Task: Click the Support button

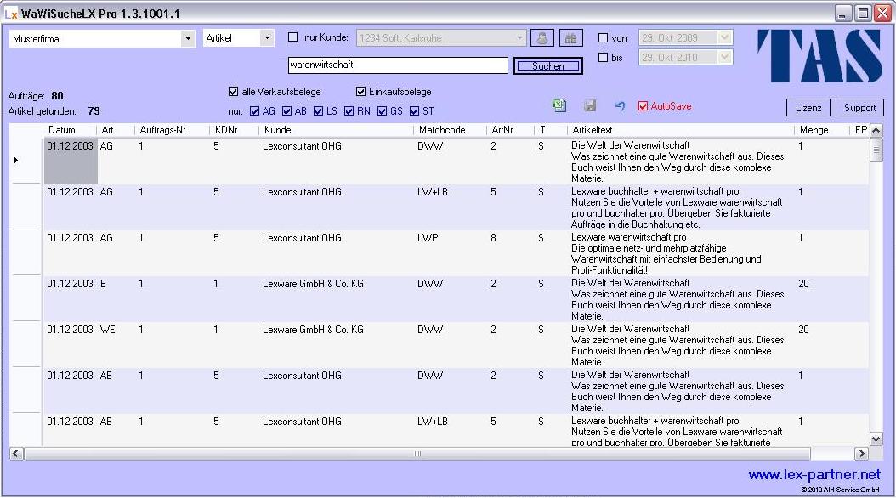Action: click(859, 107)
